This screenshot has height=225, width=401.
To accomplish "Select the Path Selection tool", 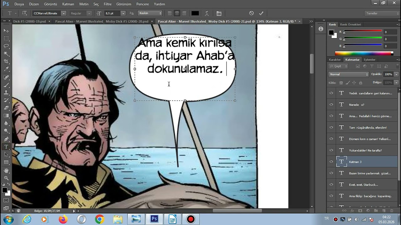I will [x=6, y=154].
